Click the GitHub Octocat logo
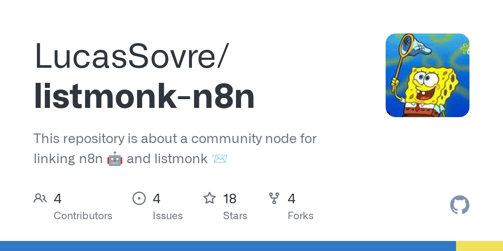The width and height of the screenshot is (503, 251). coord(459,205)
